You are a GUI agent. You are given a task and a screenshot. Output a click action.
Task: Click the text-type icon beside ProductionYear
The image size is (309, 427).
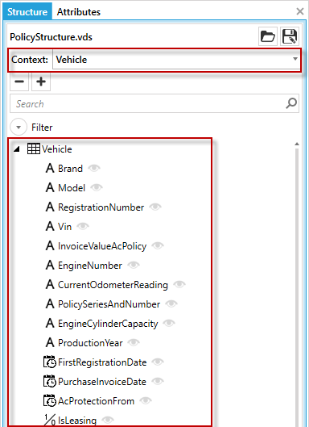tap(50, 342)
